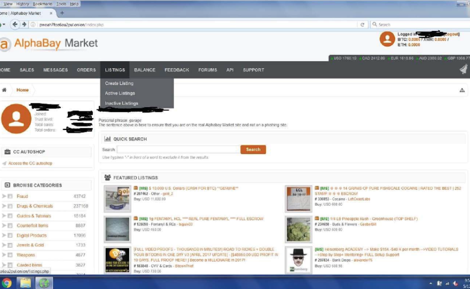Select Create Listing from Listings dropdown
The height and width of the screenshot is (289, 470).
pos(119,83)
